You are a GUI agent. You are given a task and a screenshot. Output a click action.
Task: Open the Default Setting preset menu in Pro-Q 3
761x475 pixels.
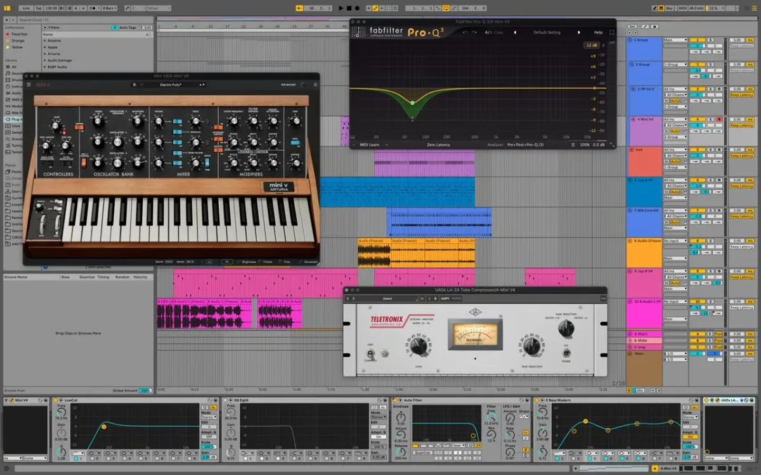coord(547,32)
